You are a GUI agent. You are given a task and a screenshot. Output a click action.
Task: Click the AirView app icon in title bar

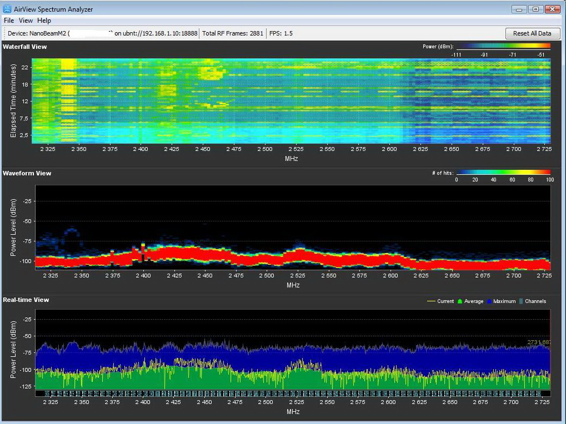[x=7, y=9]
